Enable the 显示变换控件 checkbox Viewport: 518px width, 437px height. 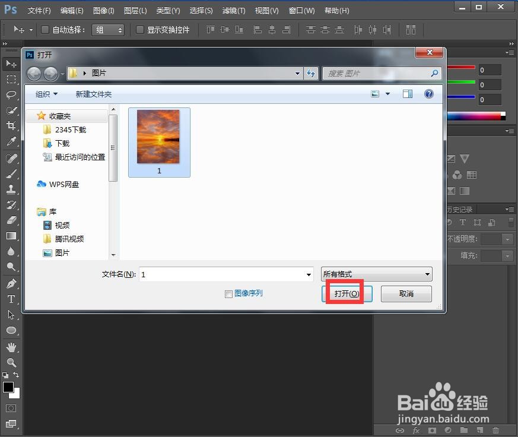click(140, 30)
